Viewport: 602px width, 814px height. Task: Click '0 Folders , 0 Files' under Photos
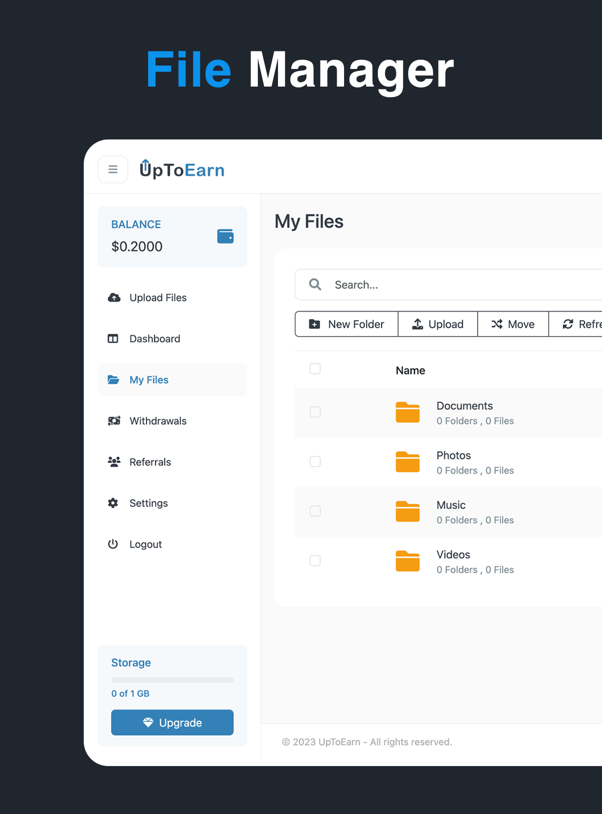[x=475, y=470]
